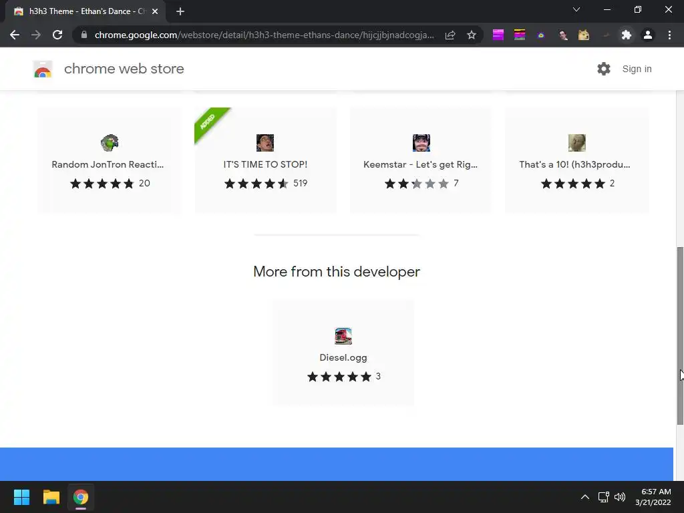This screenshot has height=513, width=684.
Task: Click the page vertical scrollbar thumb
Action: (x=679, y=335)
